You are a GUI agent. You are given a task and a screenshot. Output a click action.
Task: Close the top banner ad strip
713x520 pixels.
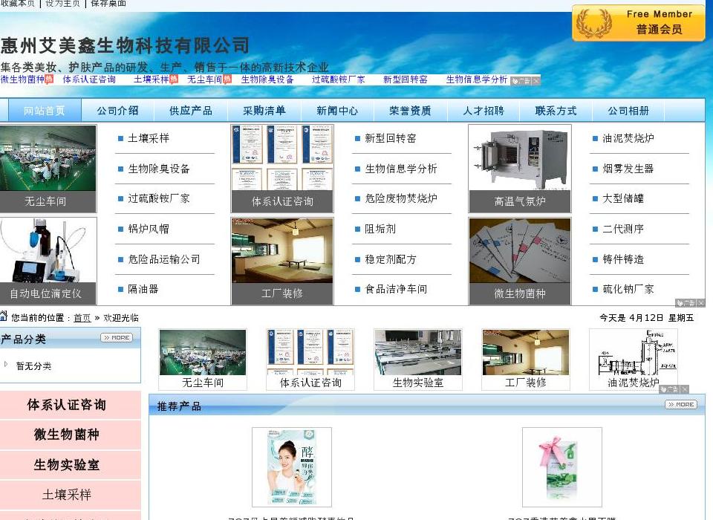click(536, 80)
